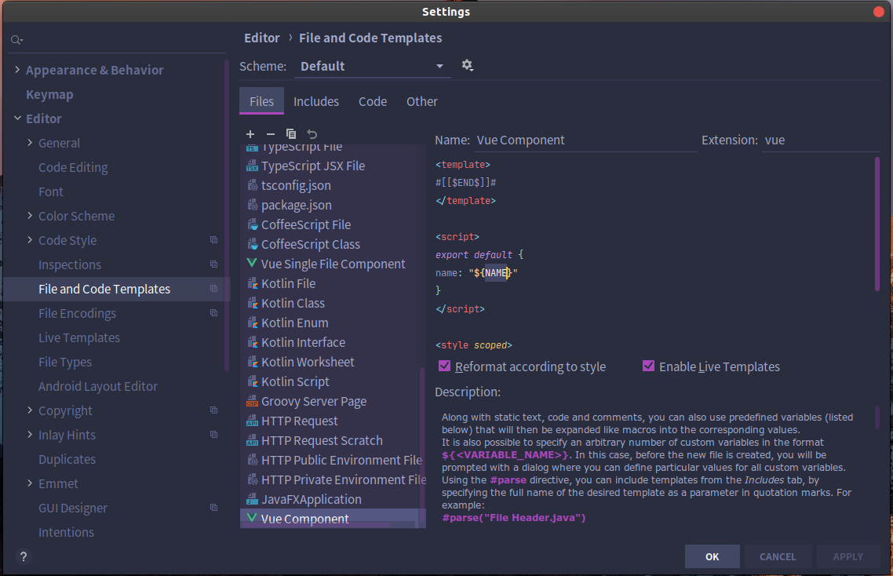This screenshot has height=576, width=893.
Task: Click project-level icon beside Copyright
Action: click(x=213, y=410)
